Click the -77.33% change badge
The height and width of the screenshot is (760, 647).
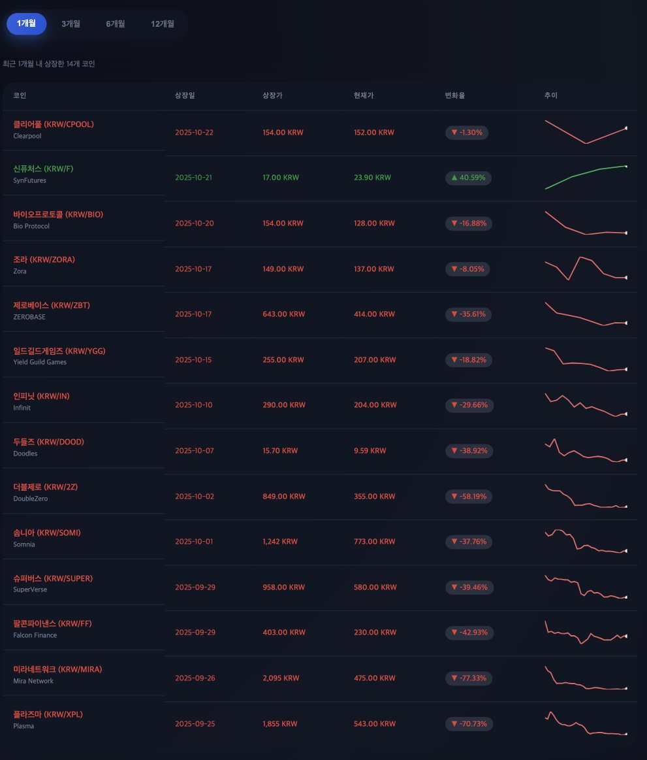pyautogui.click(x=469, y=678)
